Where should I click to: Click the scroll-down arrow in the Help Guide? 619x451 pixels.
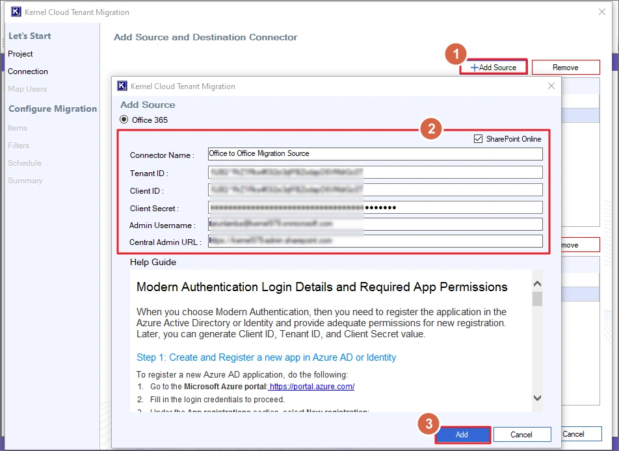pyautogui.click(x=538, y=398)
